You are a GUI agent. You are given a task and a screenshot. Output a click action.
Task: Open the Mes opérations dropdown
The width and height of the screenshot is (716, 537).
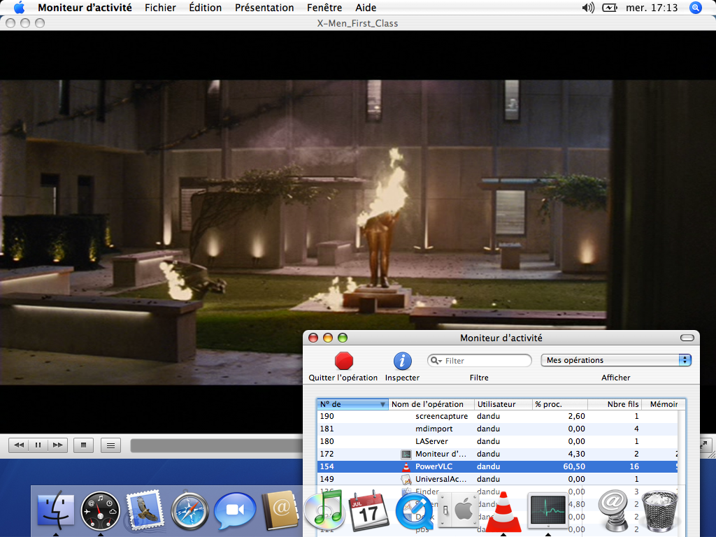click(x=616, y=360)
